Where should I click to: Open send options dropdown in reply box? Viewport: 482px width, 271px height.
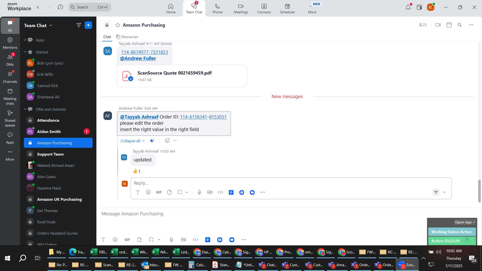point(444,192)
